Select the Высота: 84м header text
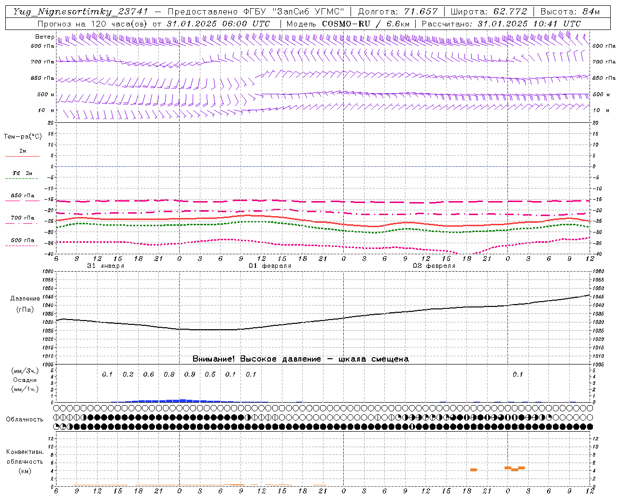 pos(570,12)
